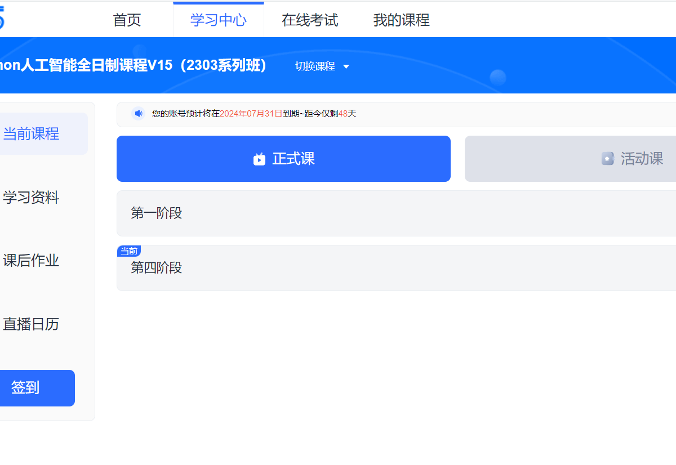Click the icon inside the 活动课 button
Screen dimensions: 676x465
607,158
